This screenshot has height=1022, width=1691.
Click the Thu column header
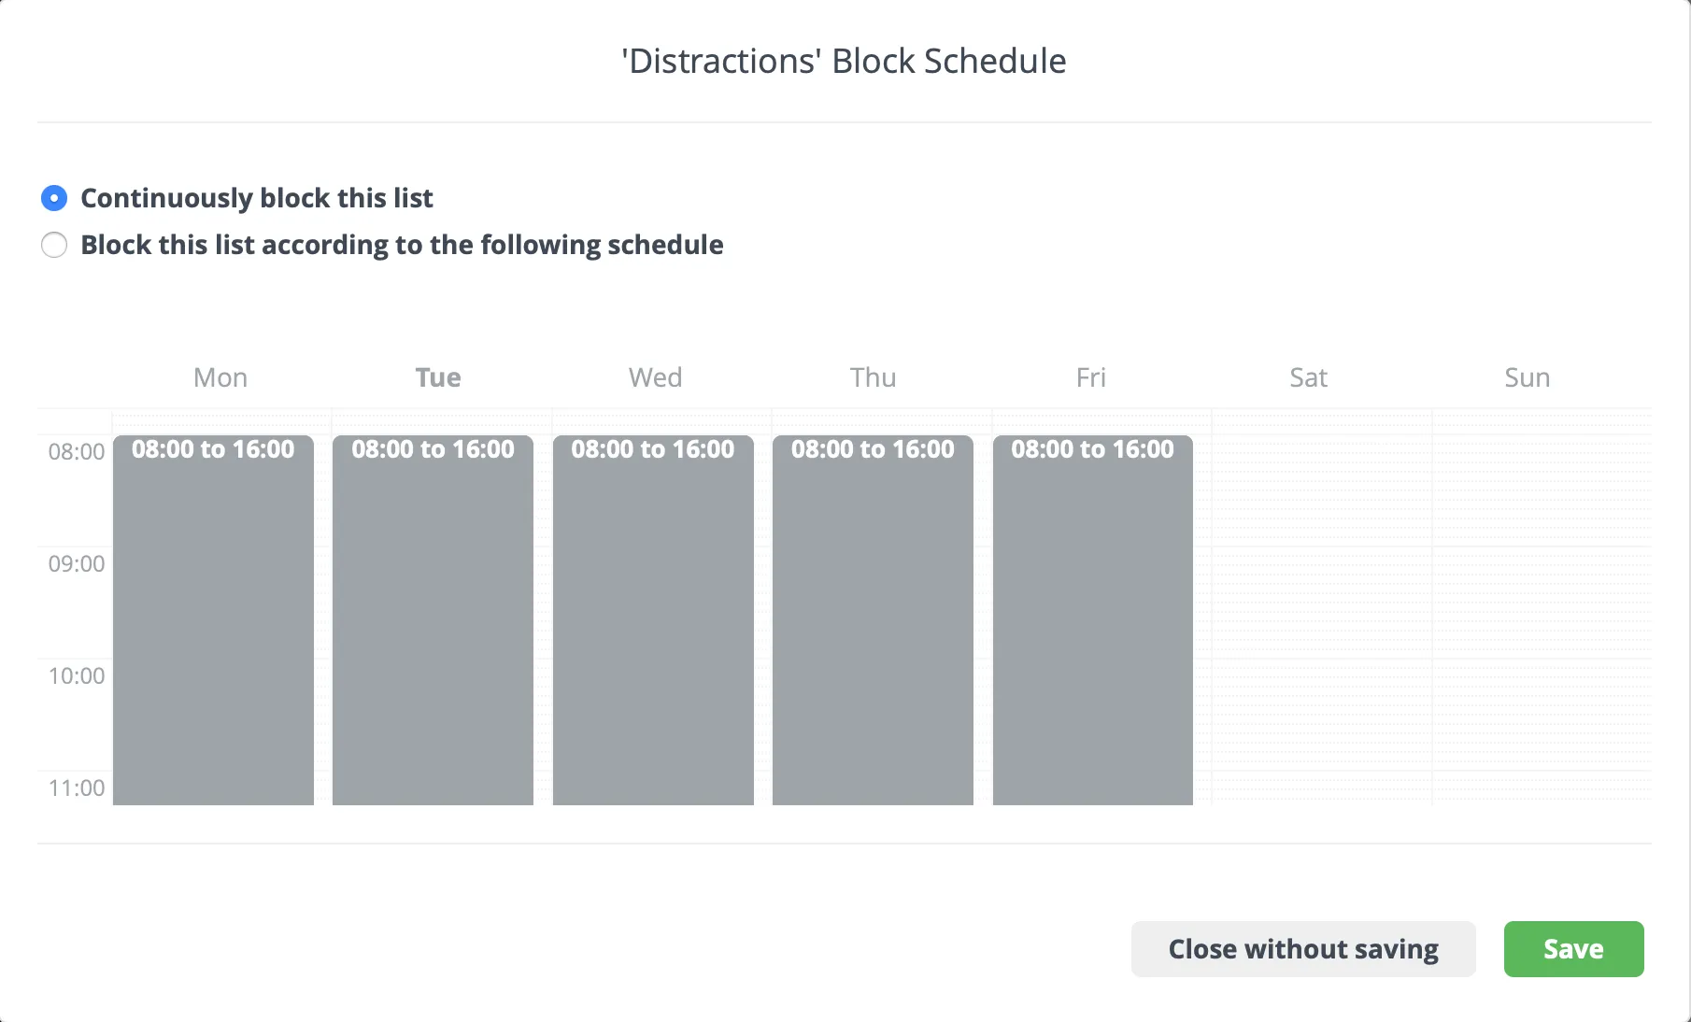point(872,377)
